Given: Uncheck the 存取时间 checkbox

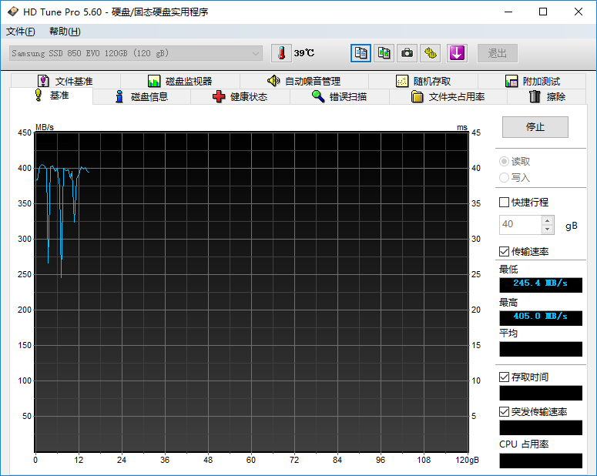Looking at the screenshot, I should click(505, 377).
